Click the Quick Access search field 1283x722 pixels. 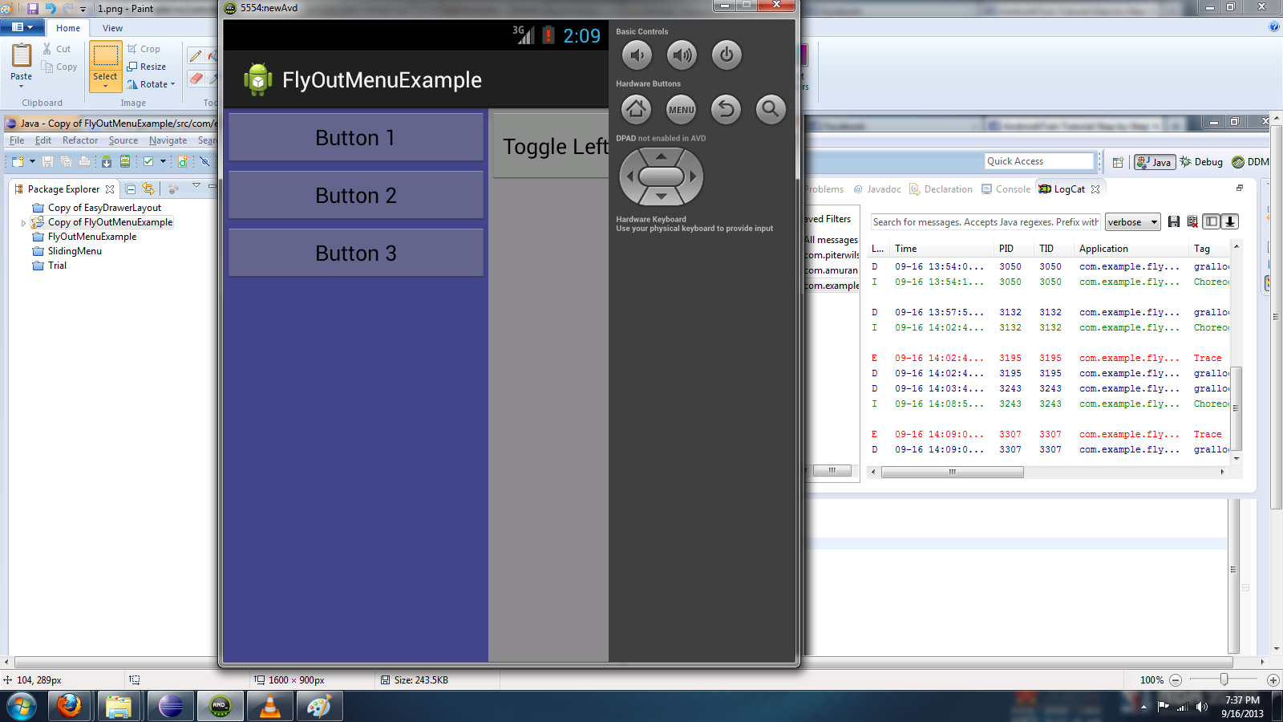pyautogui.click(x=1039, y=161)
